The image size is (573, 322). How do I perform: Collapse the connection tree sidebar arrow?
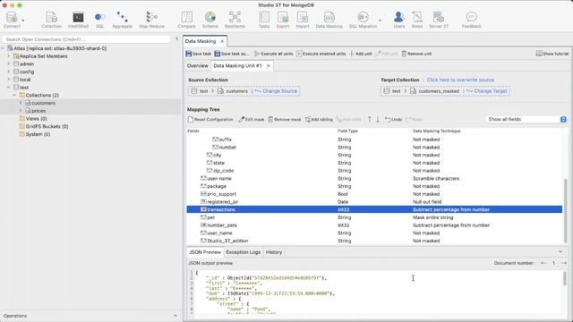point(176,39)
